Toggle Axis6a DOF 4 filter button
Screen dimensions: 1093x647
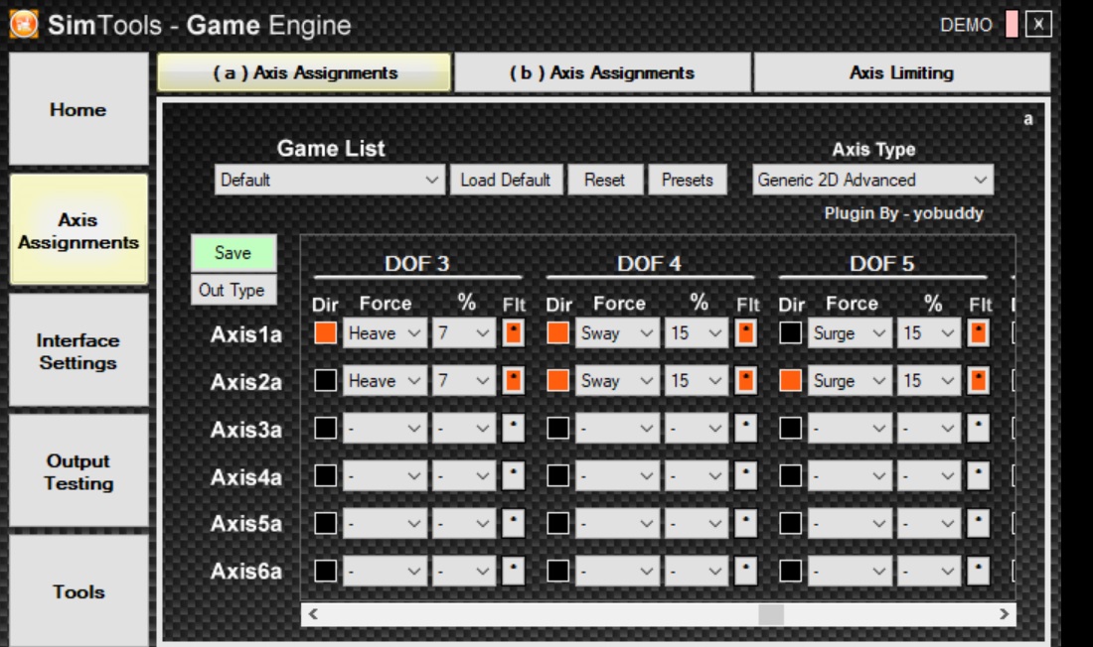point(746,571)
